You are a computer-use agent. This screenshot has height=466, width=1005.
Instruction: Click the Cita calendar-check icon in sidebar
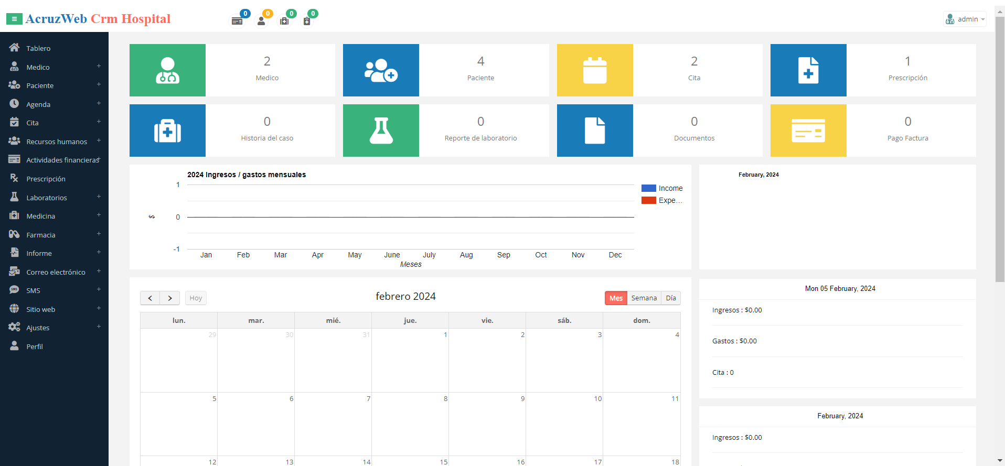coord(14,122)
